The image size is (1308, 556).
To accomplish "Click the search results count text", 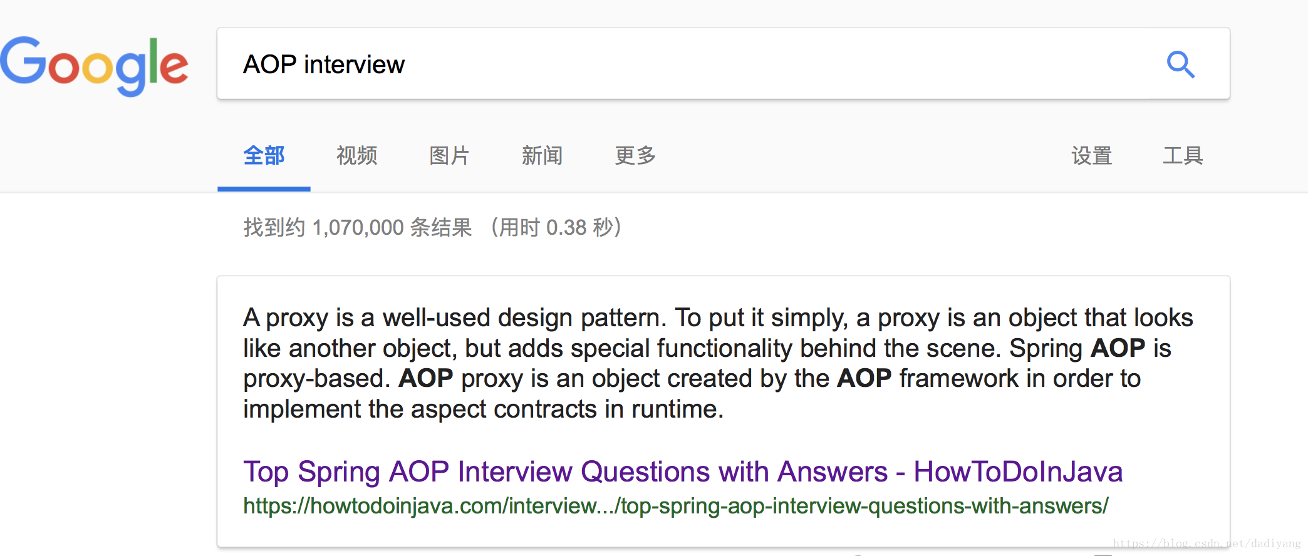I will pyautogui.click(x=431, y=227).
